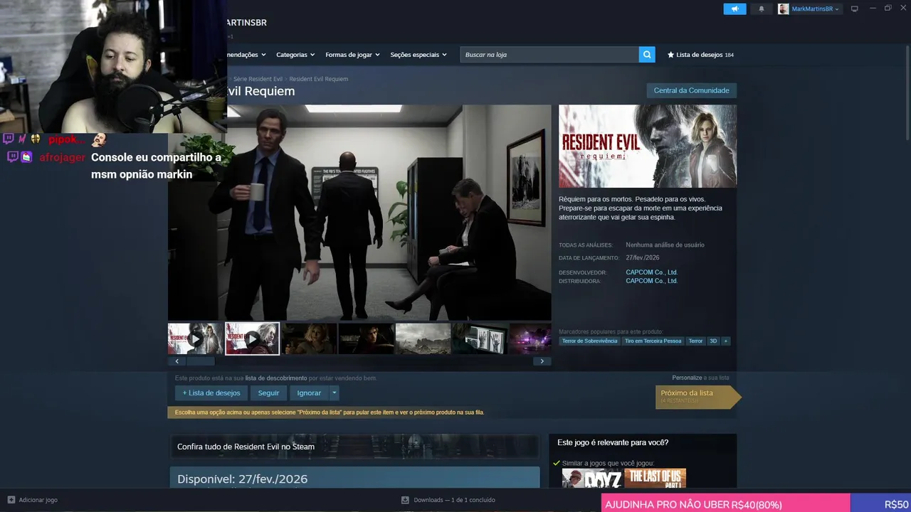The image size is (911, 512).
Task: Click the Resident Evil Requiem header image
Action: pyautogui.click(x=648, y=146)
